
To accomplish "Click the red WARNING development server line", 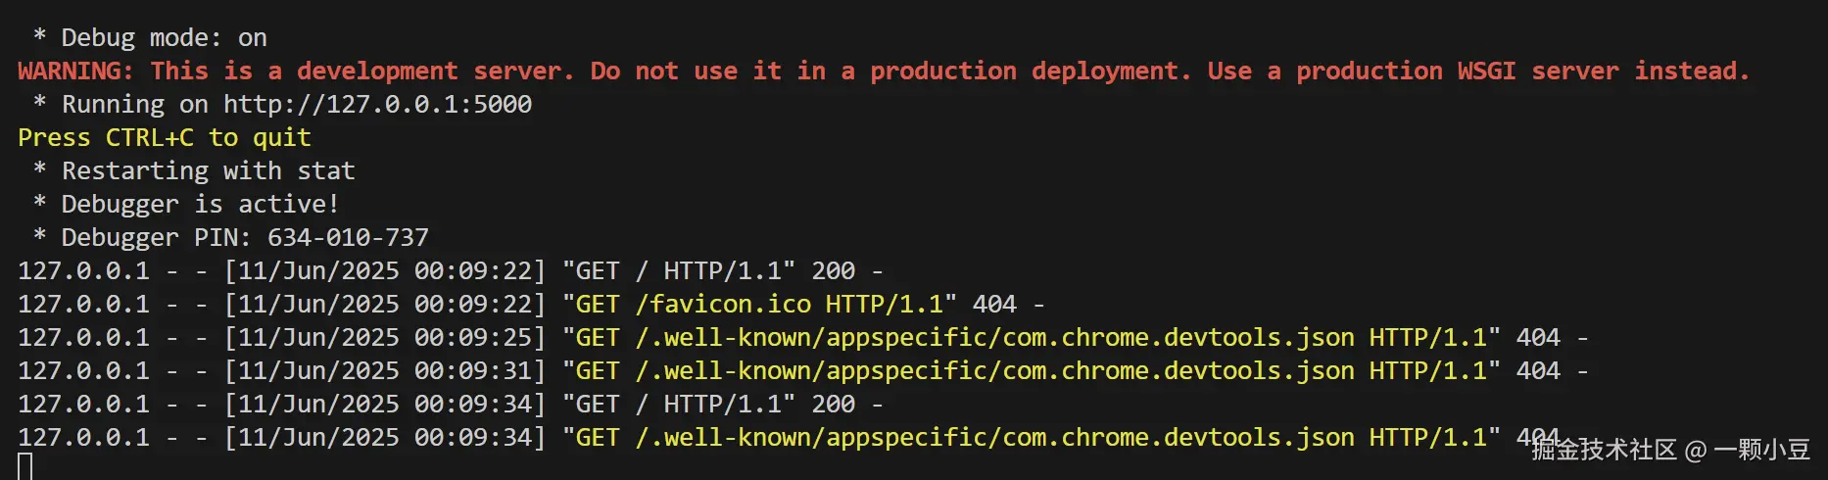I will 882,71.
